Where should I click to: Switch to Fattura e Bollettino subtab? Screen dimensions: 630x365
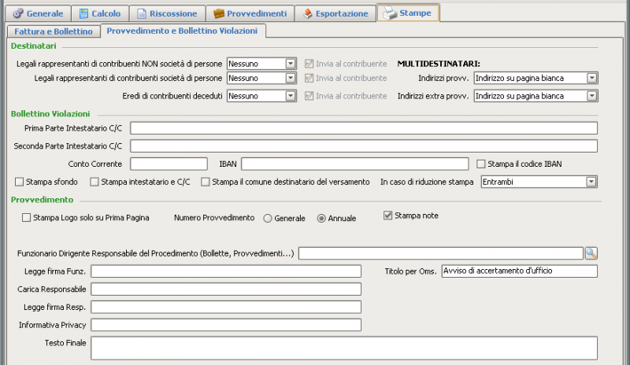coord(53,31)
